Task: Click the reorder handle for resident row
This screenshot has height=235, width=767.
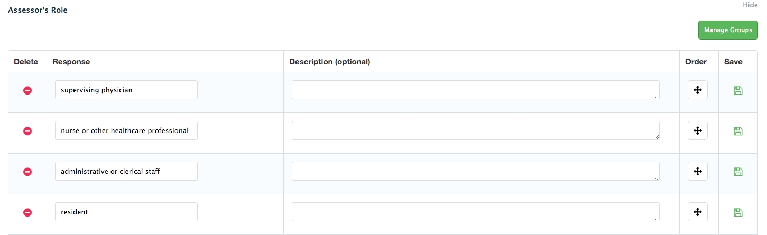Action: coord(697,212)
